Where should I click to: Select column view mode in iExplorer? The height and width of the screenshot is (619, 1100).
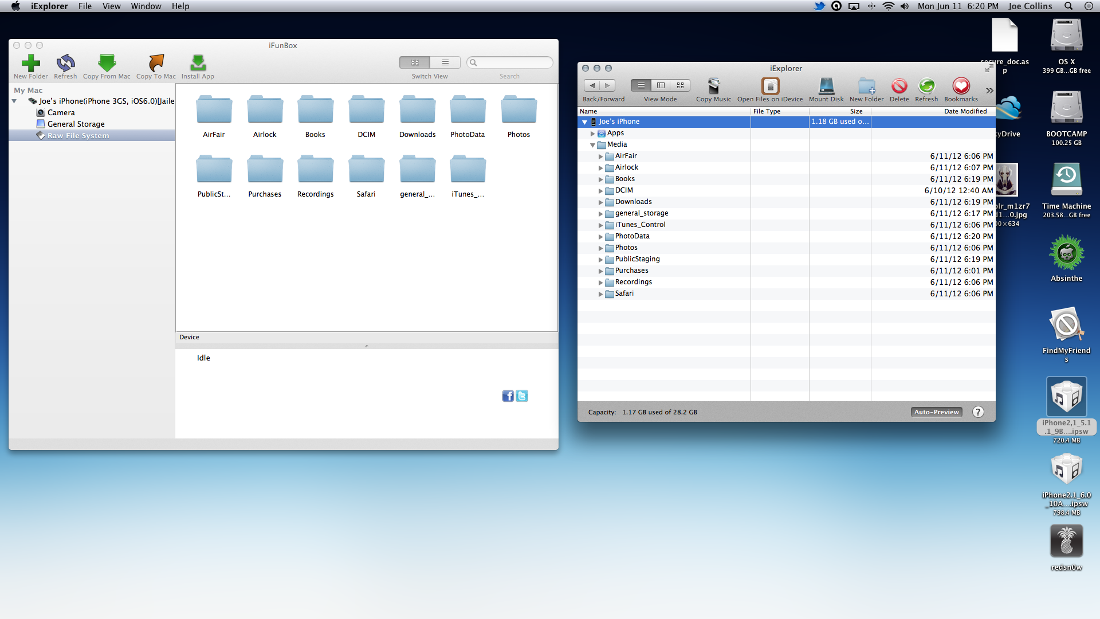click(661, 85)
